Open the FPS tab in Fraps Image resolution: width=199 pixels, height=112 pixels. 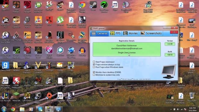click(115, 33)
